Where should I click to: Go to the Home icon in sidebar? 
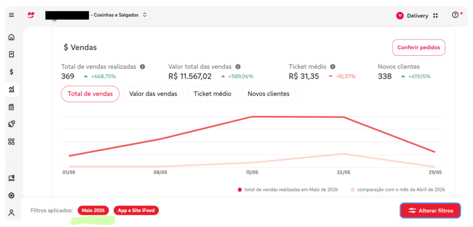tap(12, 37)
